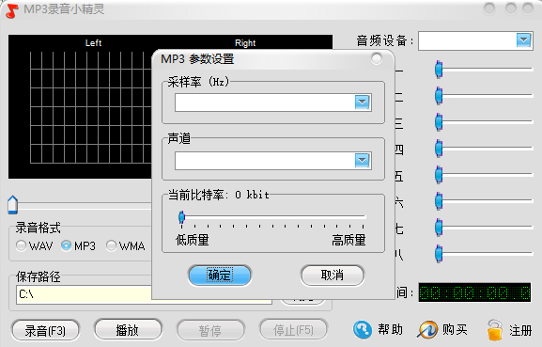Click the 播放 play button
The width and height of the screenshot is (542, 347).
pyautogui.click(x=128, y=330)
